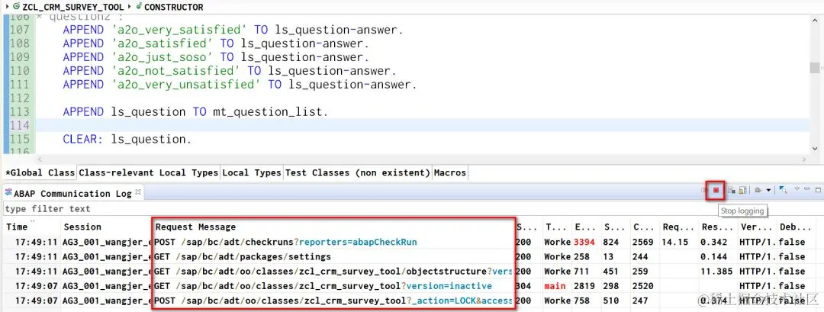This screenshot has width=824, height=312.
Task: Click line number 110 in gutter
Action: coord(20,71)
